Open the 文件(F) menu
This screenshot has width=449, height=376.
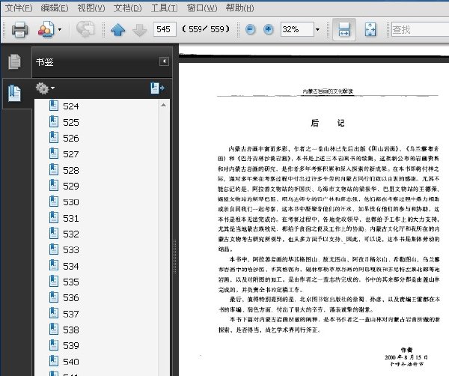tap(19, 7)
